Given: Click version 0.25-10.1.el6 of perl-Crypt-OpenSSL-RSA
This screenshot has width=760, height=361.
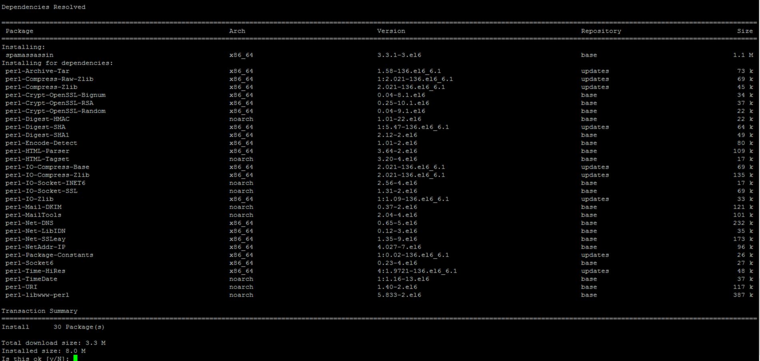Looking at the screenshot, I should coord(403,103).
